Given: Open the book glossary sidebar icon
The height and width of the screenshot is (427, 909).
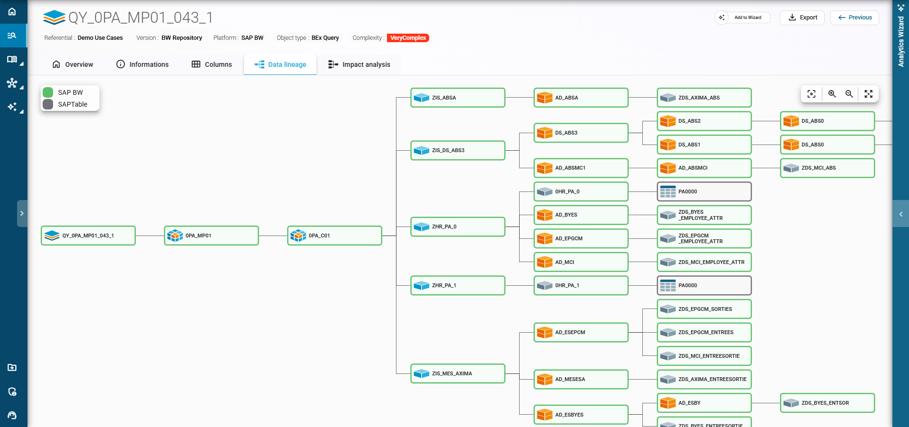Looking at the screenshot, I should (x=12, y=60).
